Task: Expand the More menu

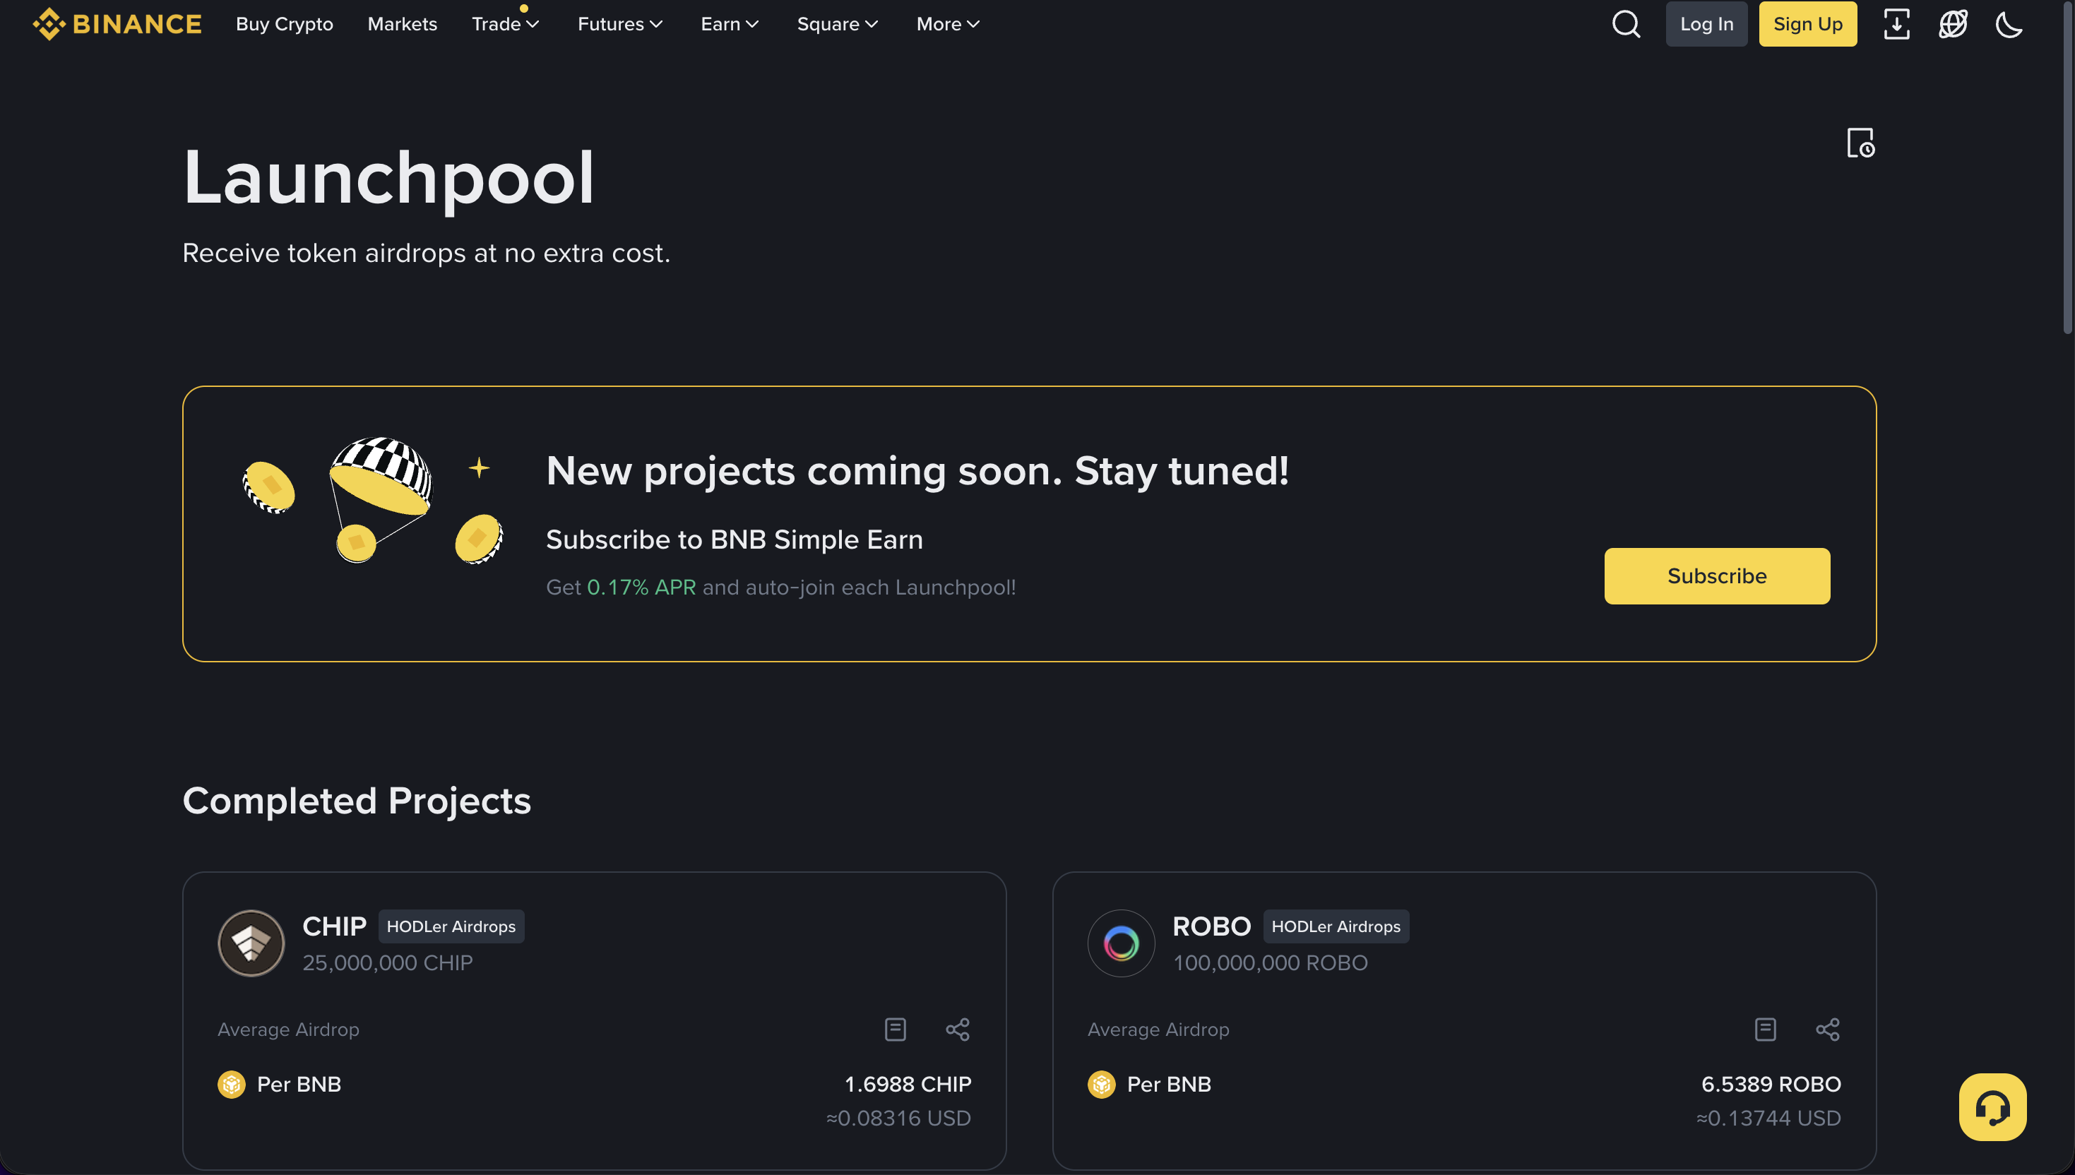Action: [948, 24]
